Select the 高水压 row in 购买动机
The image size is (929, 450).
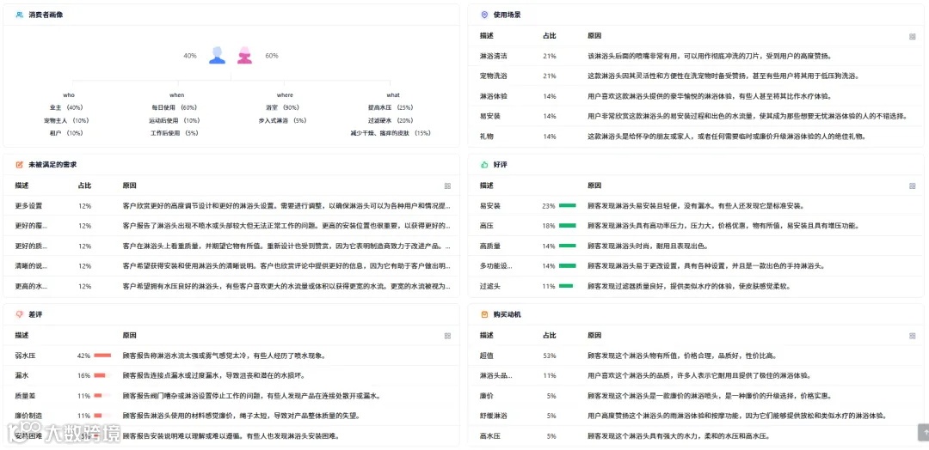pos(696,435)
